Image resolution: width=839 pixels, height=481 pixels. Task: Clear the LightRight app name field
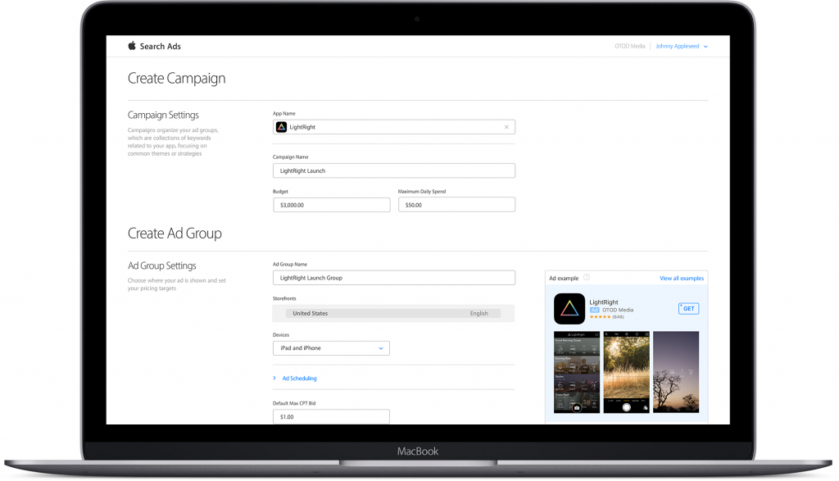click(x=506, y=127)
